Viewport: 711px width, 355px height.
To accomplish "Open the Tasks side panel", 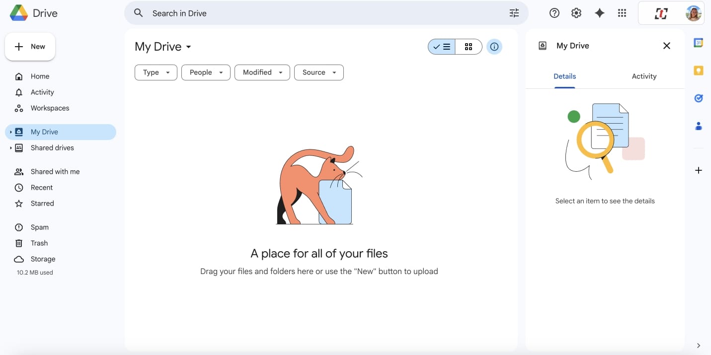I will tap(699, 98).
